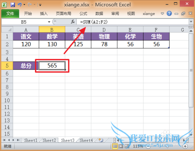Viewport: 195px width, 151px height.
Task: Select the cell containing 130
Action: point(52,44)
